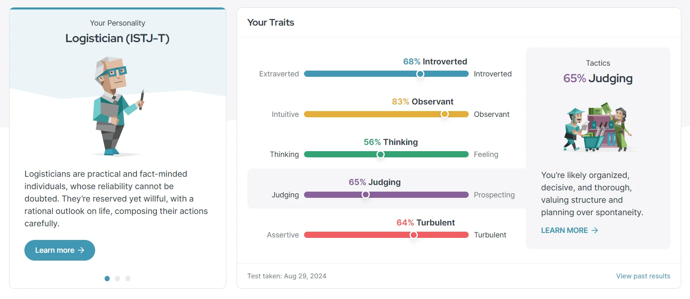690x299 pixels.
Task: Click the Learn more button for Logistician
Action: point(60,250)
